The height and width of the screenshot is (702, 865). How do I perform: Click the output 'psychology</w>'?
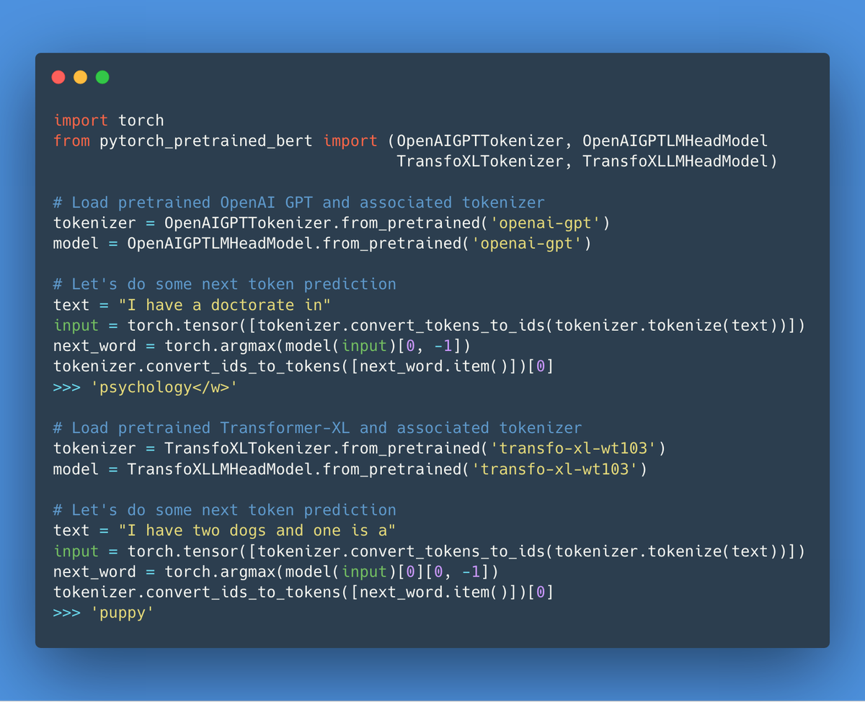164,387
